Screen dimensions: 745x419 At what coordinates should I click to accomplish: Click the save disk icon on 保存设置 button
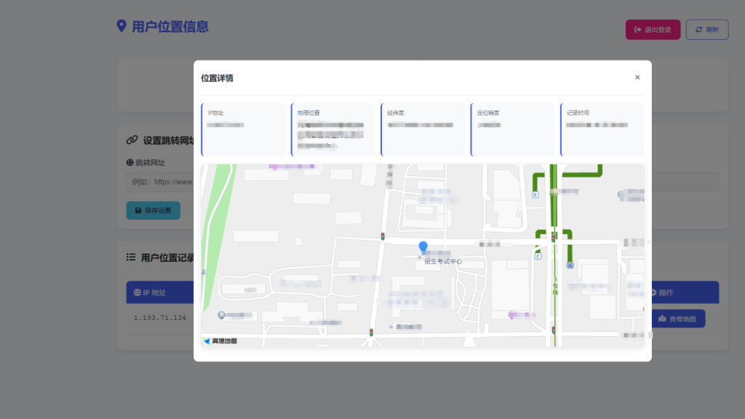click(138, 210)
